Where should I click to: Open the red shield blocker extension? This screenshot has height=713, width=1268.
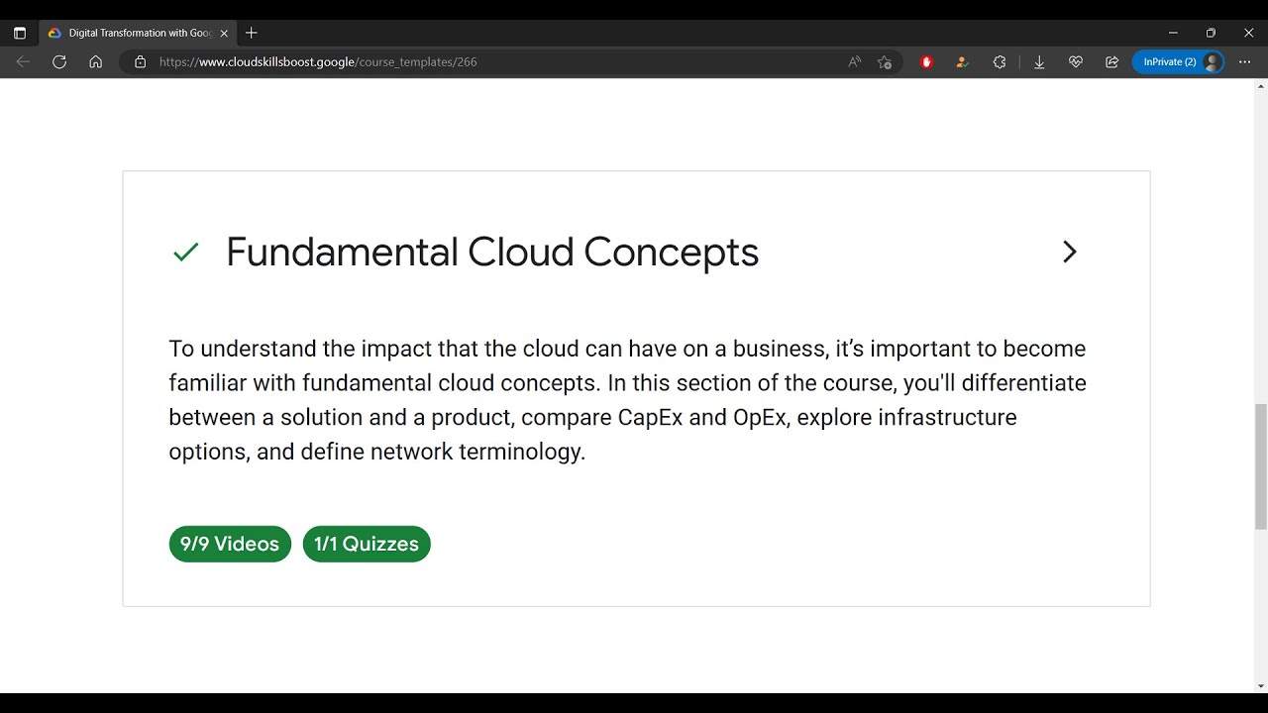click(x=926, y=61)
